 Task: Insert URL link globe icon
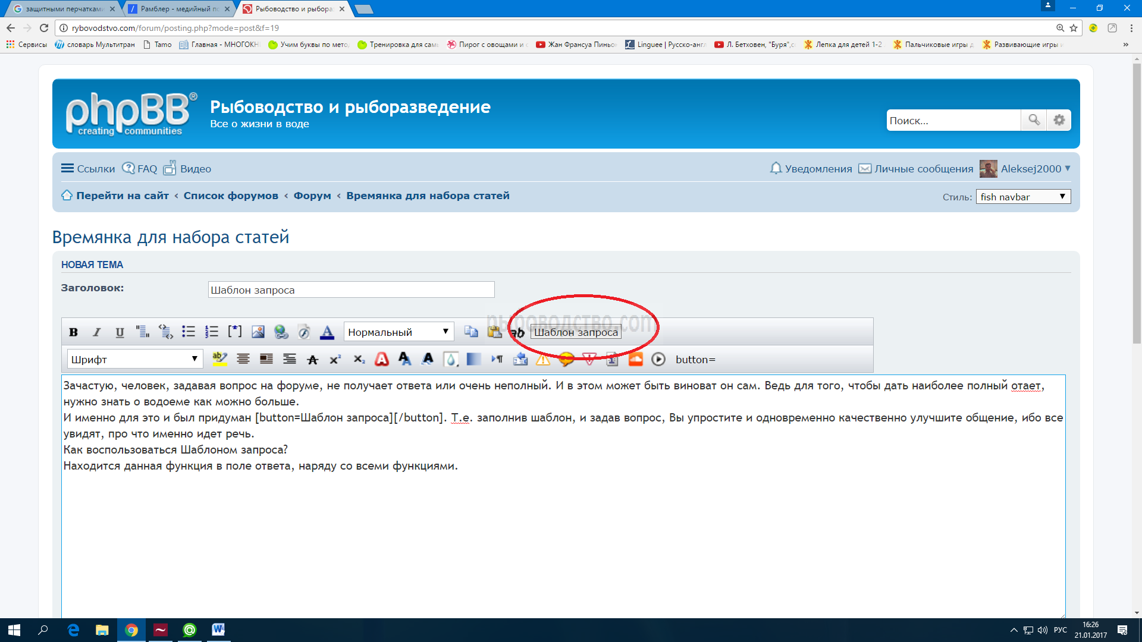(x=281, y=332)
